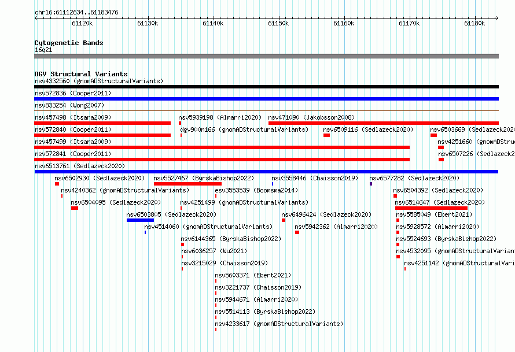Image resolution: width=515 pixels, height=352 pixels.
Task: Open nsv3221737 (Chaisson2019) label
Action: pos(258,287)
